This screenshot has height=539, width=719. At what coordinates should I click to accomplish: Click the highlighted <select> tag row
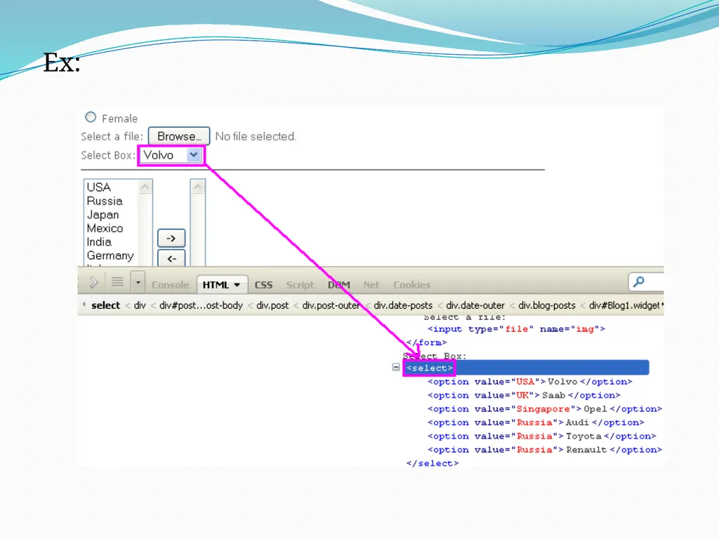(526, 368)
